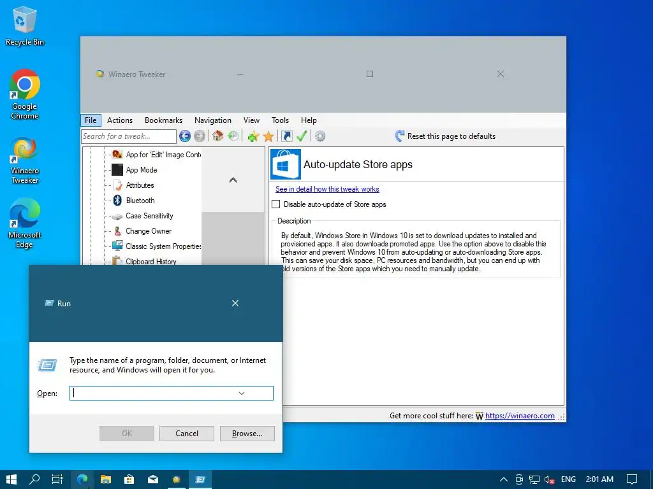Open the Navigation menu
This screenshot has height=489, width=653.
click(x=213, y=120)
